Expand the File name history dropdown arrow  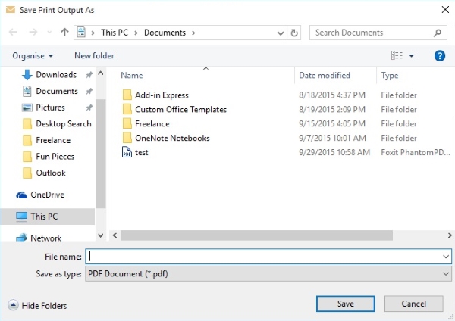(445, 257)
